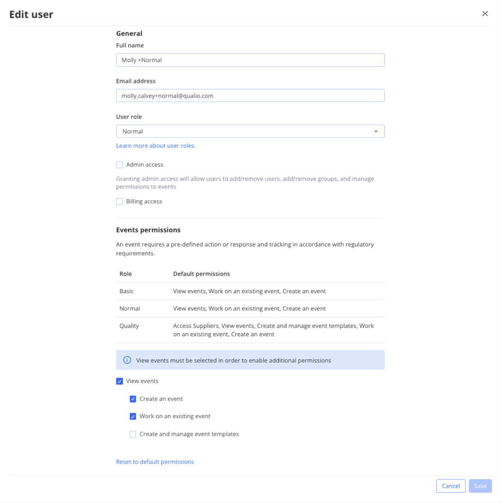Select the Quality row in permissions table

[250, 330]
